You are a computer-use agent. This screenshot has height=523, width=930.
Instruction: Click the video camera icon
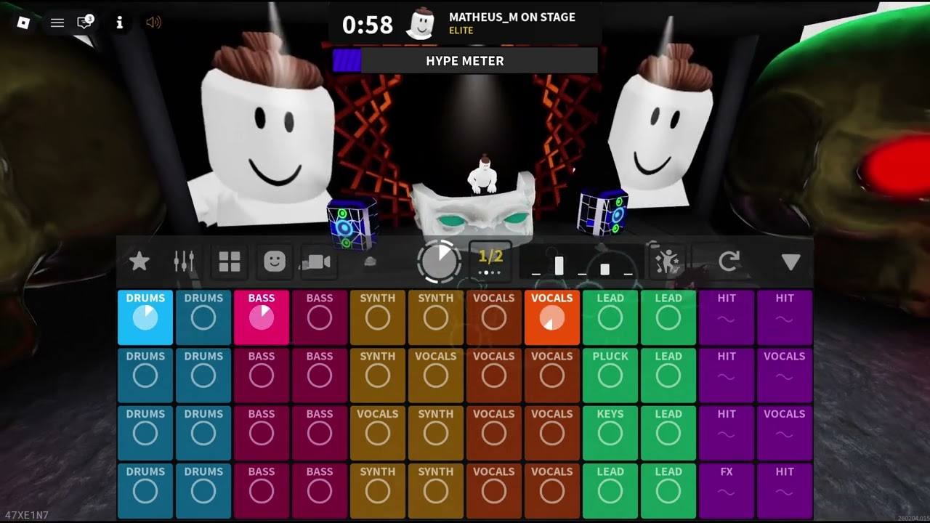318,262
